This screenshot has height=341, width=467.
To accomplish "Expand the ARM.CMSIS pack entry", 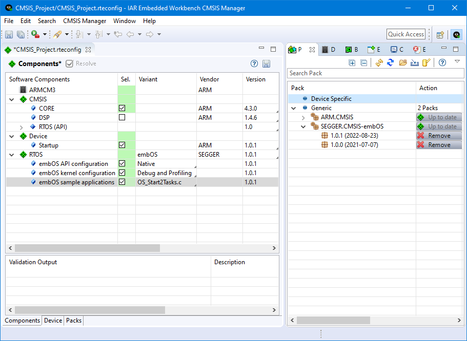I will point(303,117).
